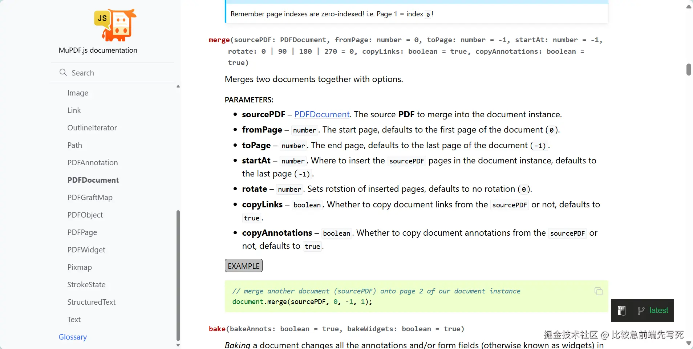The width and height of the screenshot is (693, 349).
Task: Click the toPage parameter name
Action: (x=256, y=145)
